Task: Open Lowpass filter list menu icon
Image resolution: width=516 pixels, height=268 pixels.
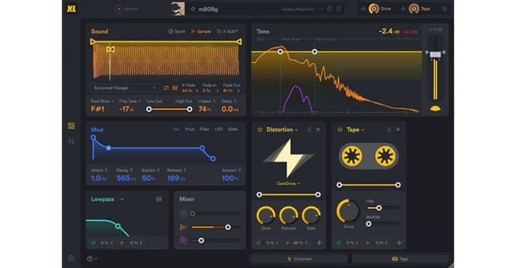Action: pyautogui.click(x=159, y=199)
